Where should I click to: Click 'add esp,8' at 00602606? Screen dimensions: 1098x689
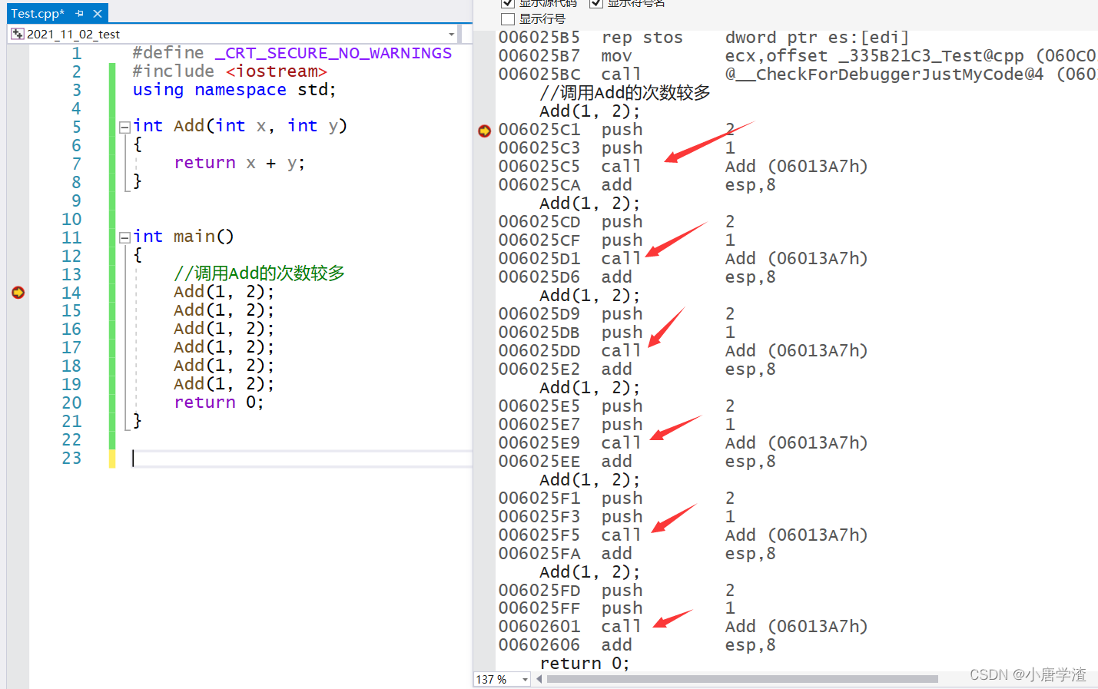[637, 645]
